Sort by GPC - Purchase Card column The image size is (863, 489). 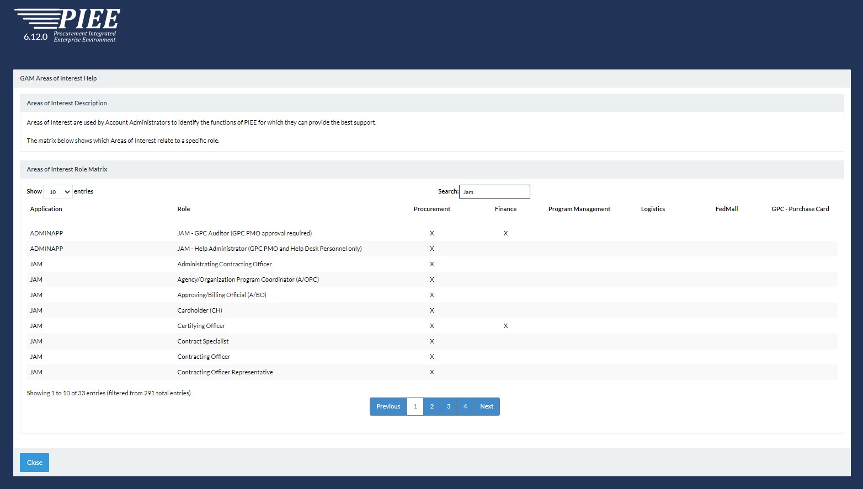tap(800, 209)
